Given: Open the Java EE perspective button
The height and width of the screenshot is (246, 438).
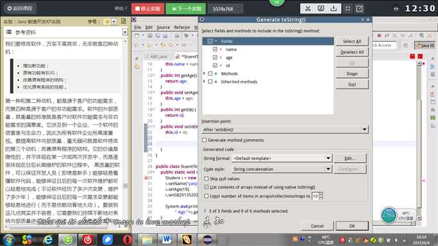Looking at the screenshot, I should pyautogui.click(x=425, y=45).
